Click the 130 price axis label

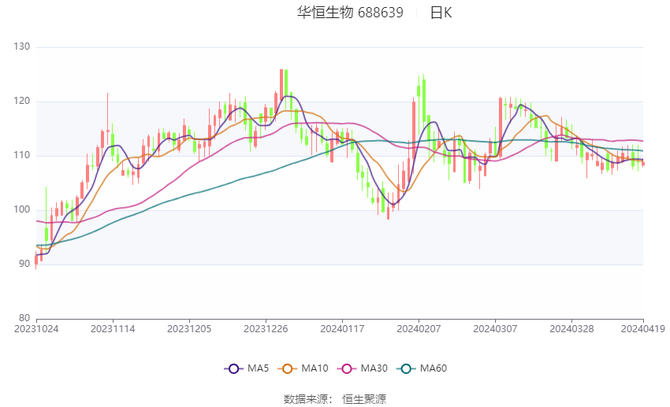coord(22,46)
